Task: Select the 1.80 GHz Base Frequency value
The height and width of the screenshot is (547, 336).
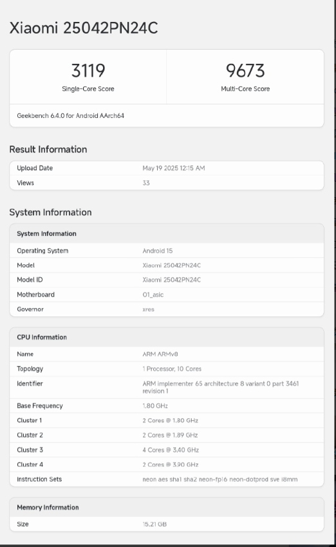Action: pyautogui.click(x=155, y=406)
